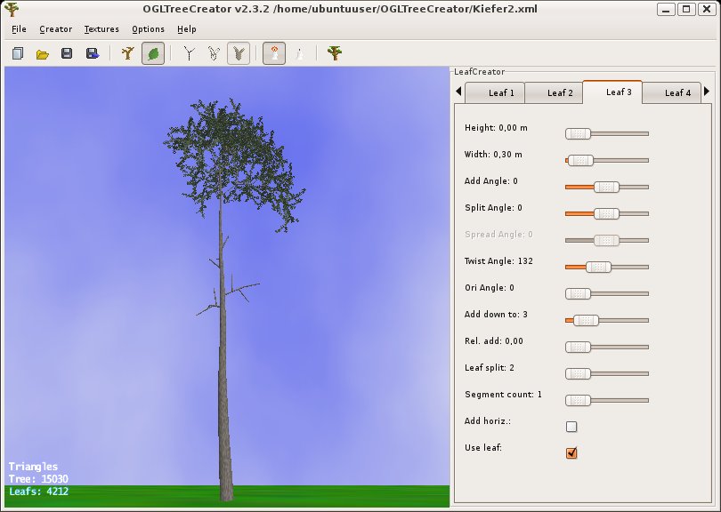The height and width of the screenshot is (512, 721).
Task: Click the thin Y-shaped wireframe tree icon
Action: pyautogui.click(x=189, y=53)
